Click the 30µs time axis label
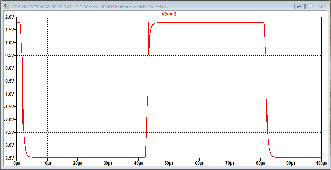This screenshot has width=331, height=170. coord(108,163)
